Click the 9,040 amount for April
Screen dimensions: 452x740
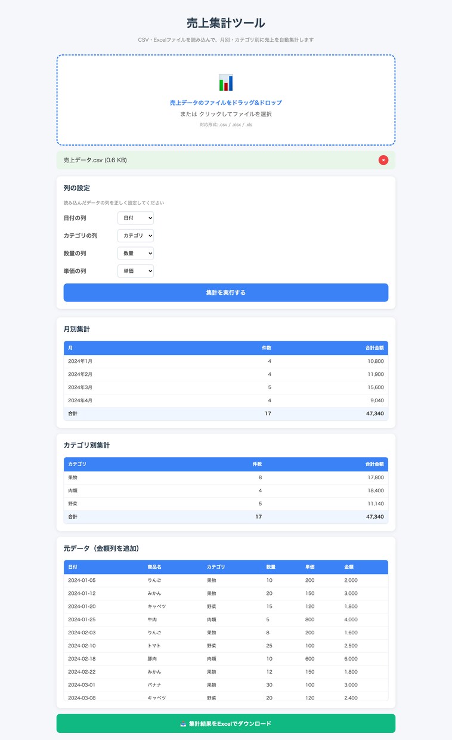pos(377,400)
